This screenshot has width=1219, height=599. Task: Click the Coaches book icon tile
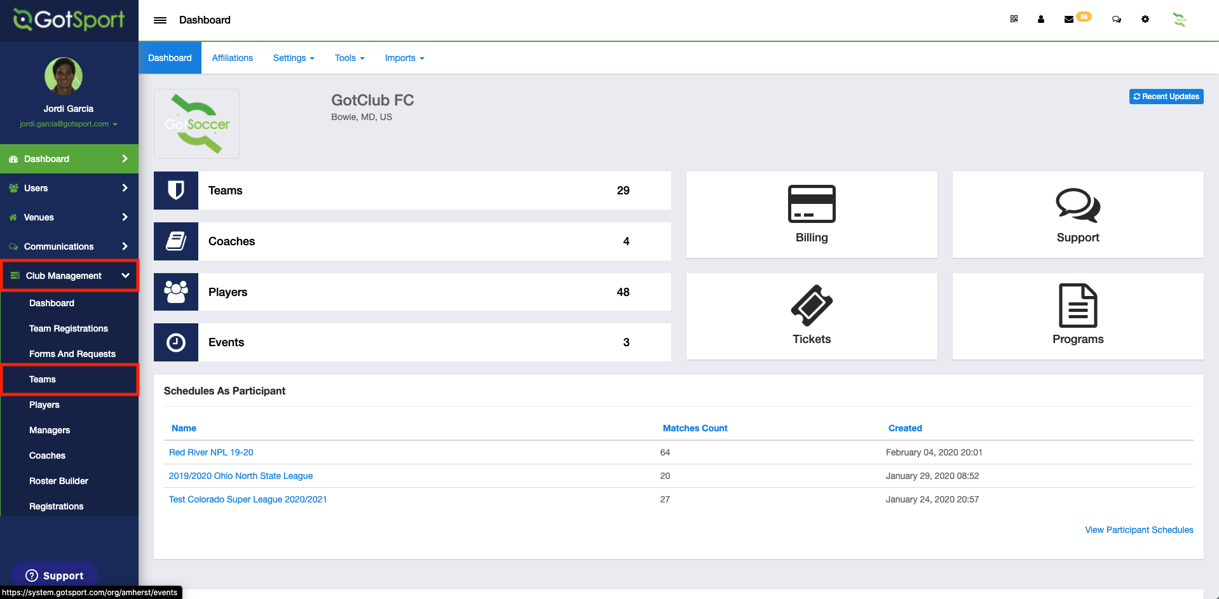176,241
